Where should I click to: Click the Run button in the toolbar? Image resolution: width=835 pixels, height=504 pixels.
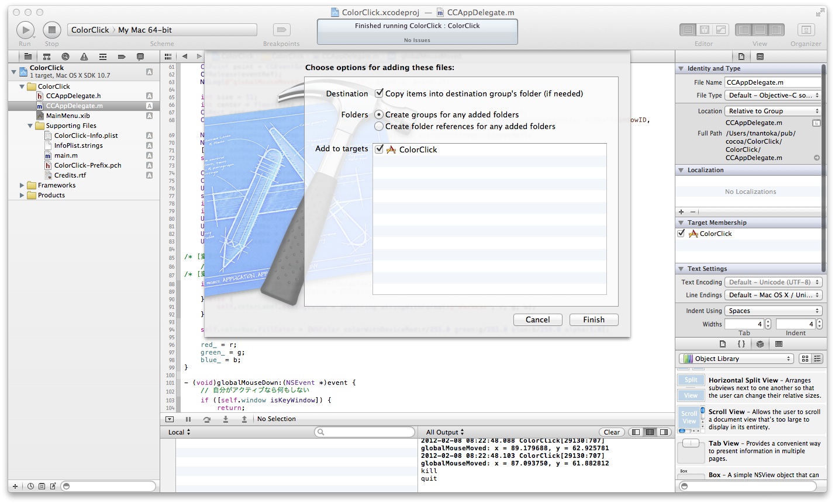[x=25, y=30]
